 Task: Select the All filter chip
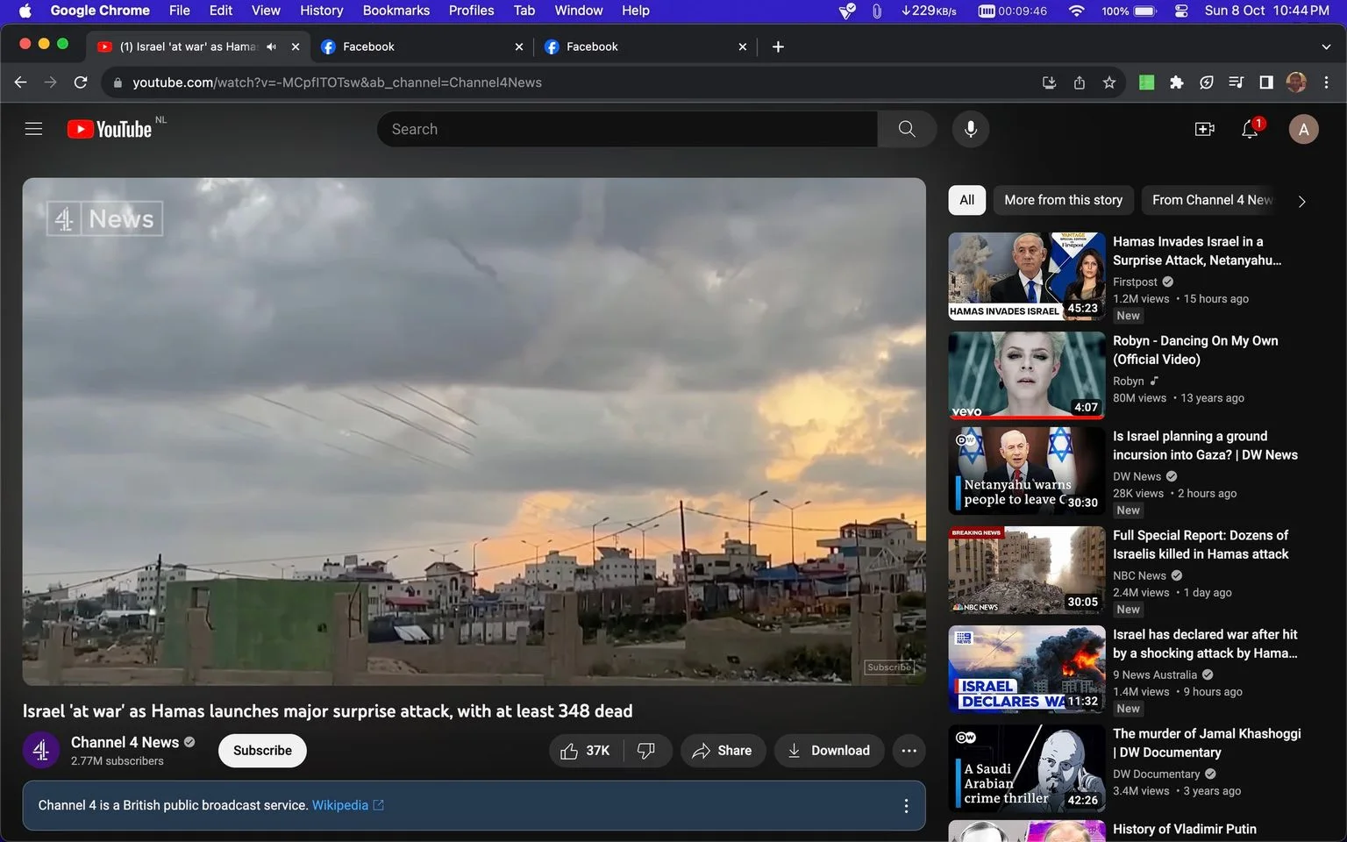click(967, 200)
